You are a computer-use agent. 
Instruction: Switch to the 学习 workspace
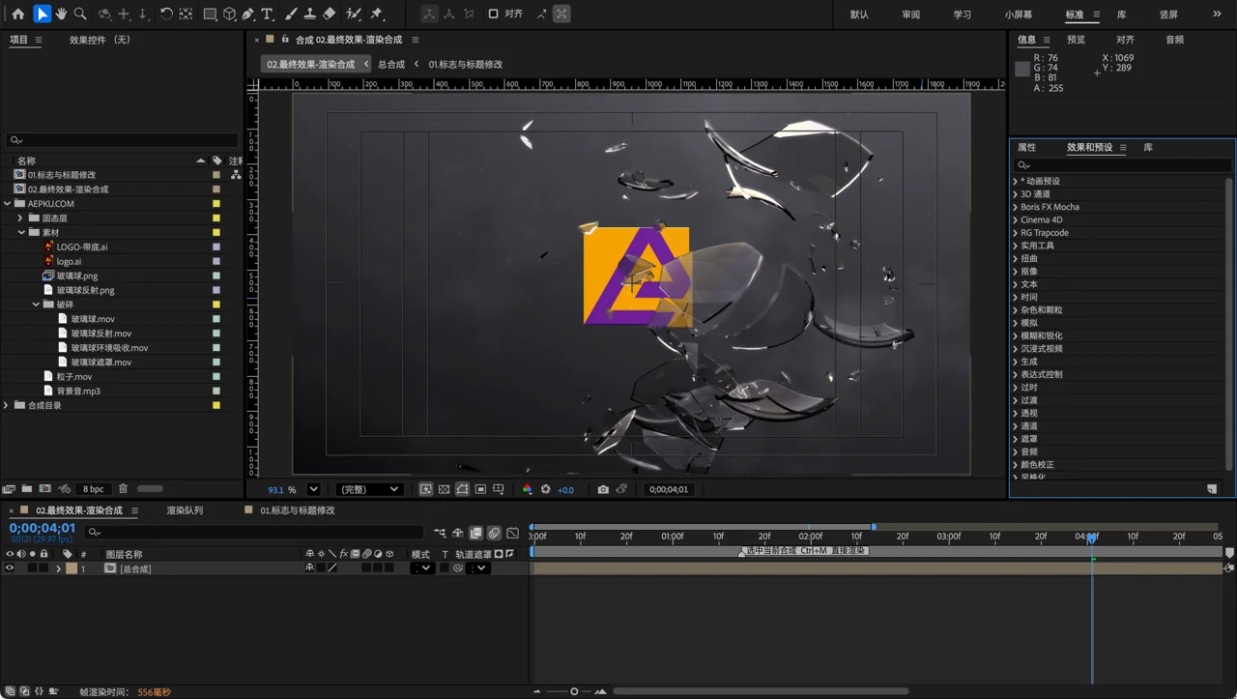[x=962, y=15]
